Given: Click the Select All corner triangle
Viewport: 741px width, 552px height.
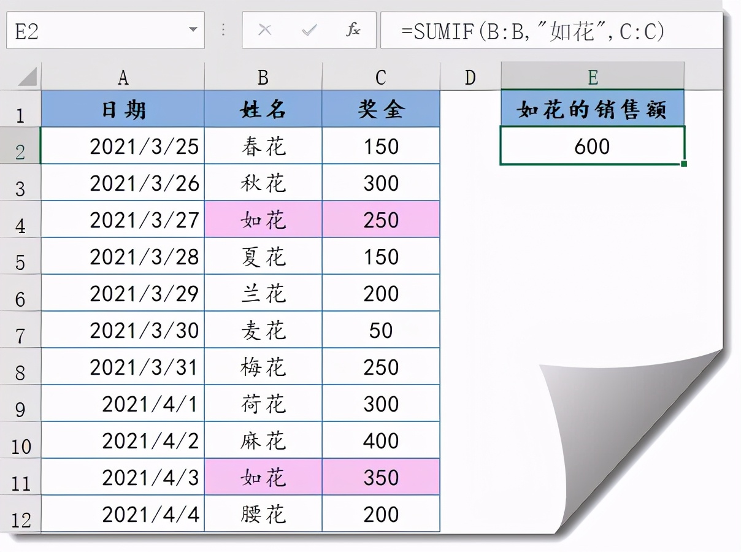Looking at the screenshot, I should pyautogui.click(x=26, y=77).
